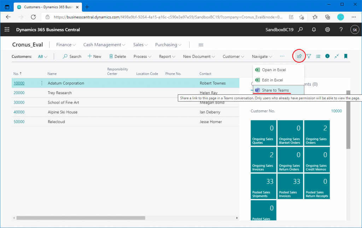362x228 pixels.
Task: Expand the Navigate action menu
Action: click(262, 57)
